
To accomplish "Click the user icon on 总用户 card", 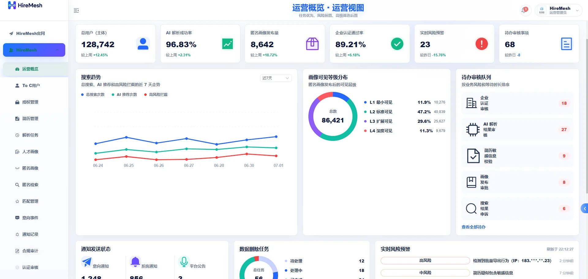I will point(143,44).
